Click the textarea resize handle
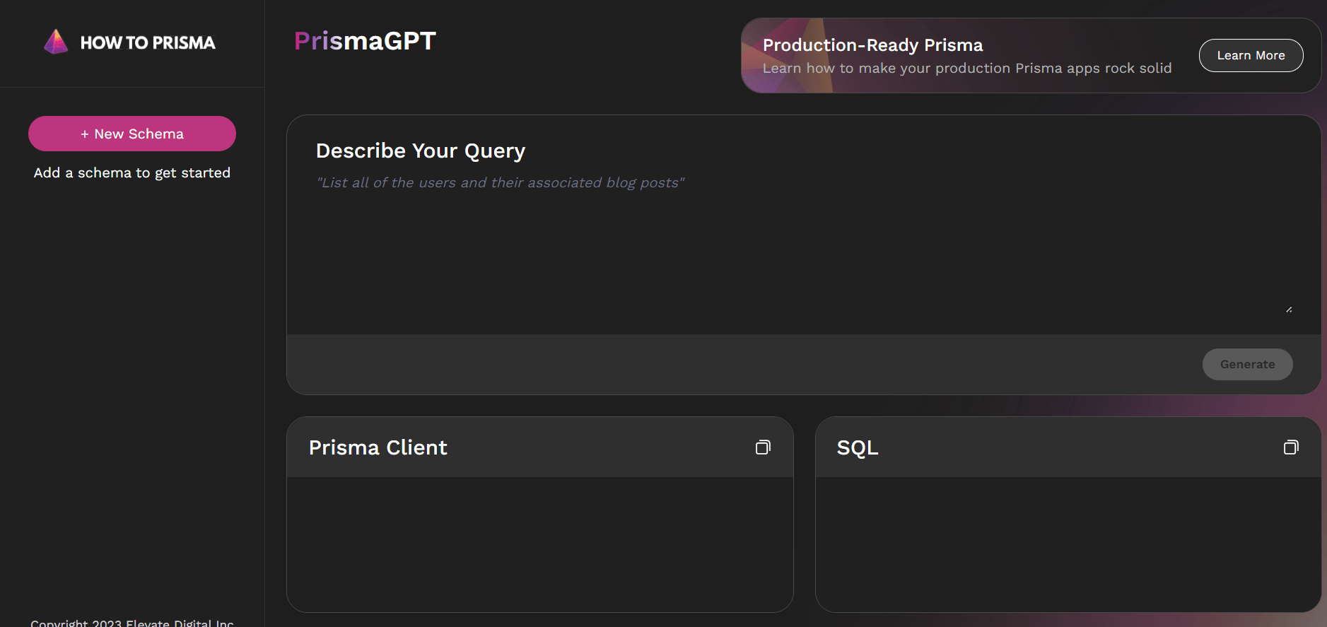Viewport: 1327px width, 627px height. tap(1289, 309)
